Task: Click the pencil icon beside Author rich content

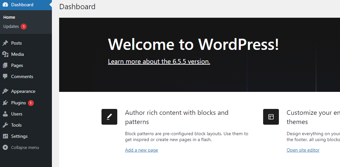Action: pos(109,117)
